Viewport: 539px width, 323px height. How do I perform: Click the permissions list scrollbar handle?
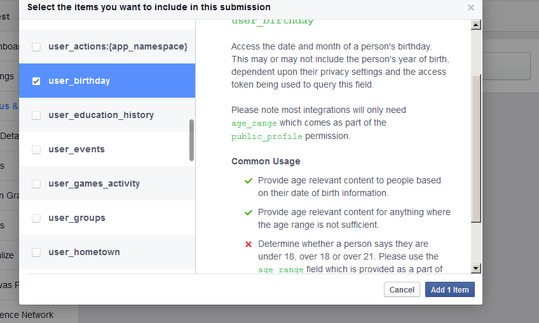click(x=192, y=140)
